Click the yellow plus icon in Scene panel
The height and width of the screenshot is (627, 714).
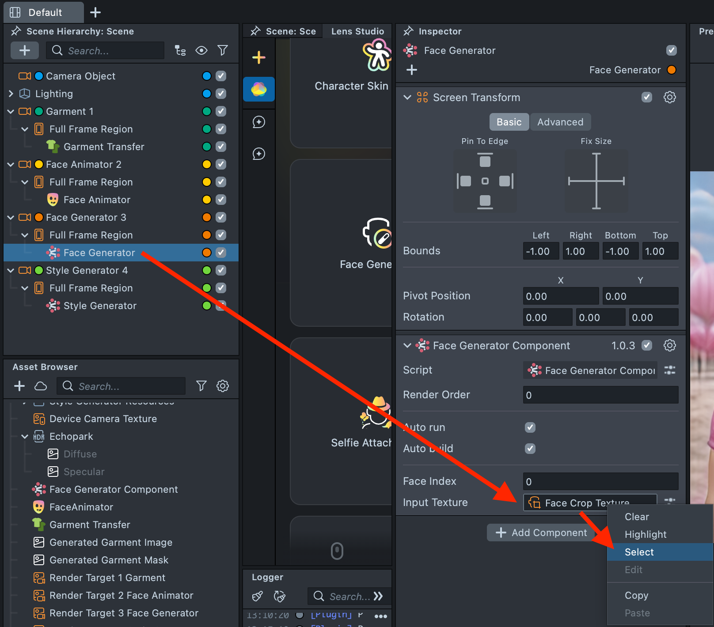259,57
